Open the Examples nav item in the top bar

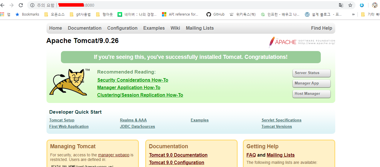(x=154, y=28)
